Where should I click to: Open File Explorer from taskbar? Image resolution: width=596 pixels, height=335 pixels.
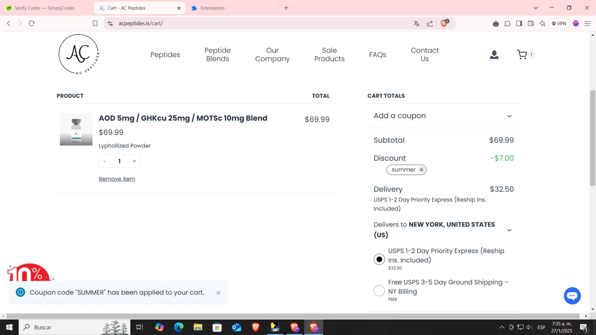pos(198,327)
